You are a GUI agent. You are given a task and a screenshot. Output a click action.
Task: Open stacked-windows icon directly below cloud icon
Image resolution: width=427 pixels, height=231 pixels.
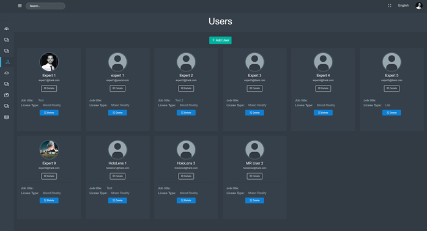(x=7, y=84)
